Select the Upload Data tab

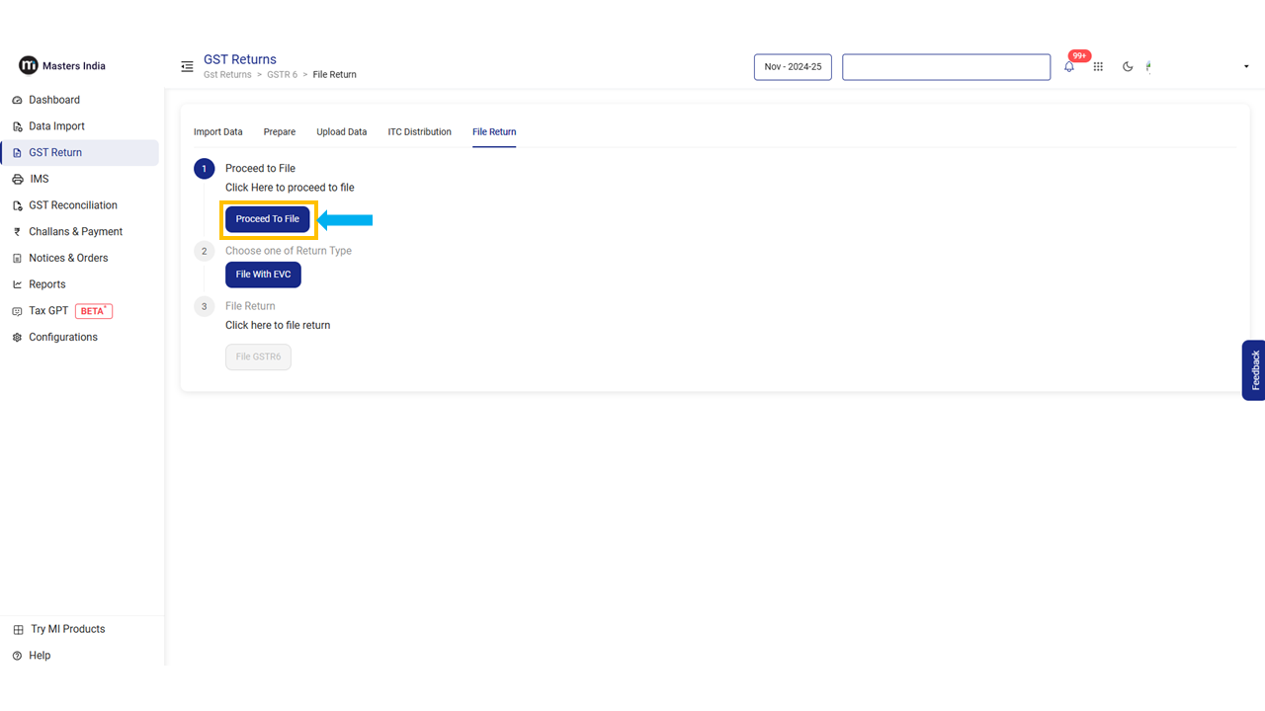click(x=341, y=132)
